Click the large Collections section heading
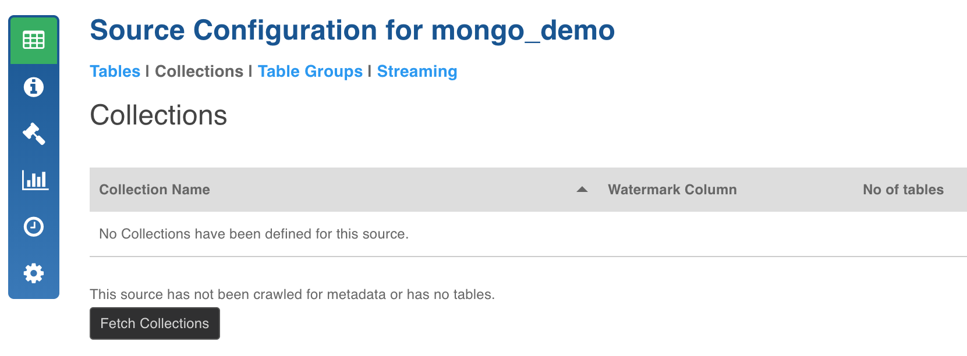 click(x=158, y=115)
